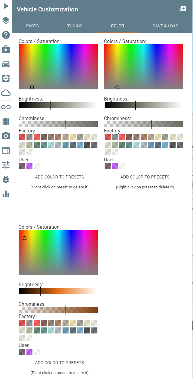Click the camera icon in sidebar
Image resolution: width=193 pixels, height=378 pixels.
click(x=6, y=136)
